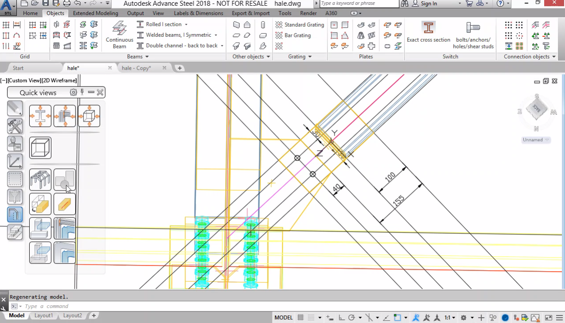The width and height of the screenshot is (565, 323).
Task: Click the I-beam section fit view icon
Action: pyautogui.click(x=40, y=116)
